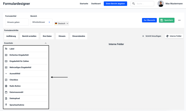Viewport: 186px width, 111px height.
Task: Open Max Mustermann profile avatar
Action: (160, 4)
